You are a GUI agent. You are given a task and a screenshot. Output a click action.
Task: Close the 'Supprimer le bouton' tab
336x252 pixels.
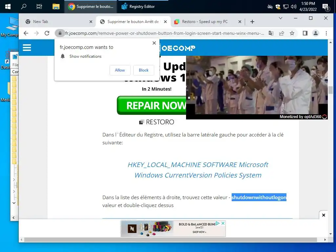165,22
